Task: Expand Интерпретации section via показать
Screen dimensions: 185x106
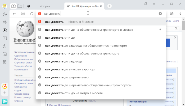Action: [169, 102]
